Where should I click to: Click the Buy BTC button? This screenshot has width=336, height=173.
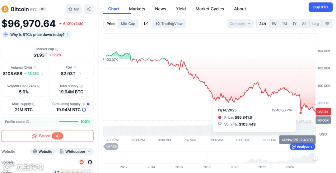(x=320, y=7)
